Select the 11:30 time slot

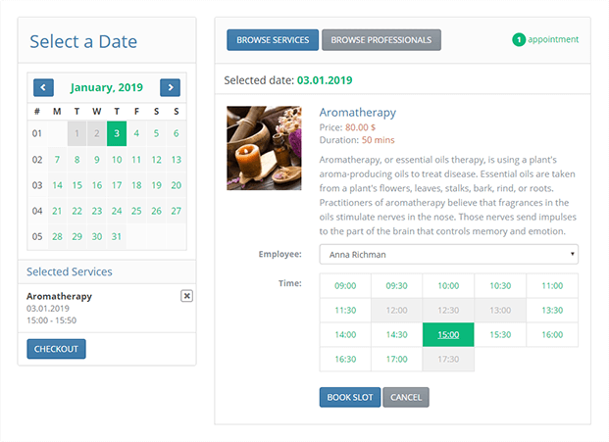[345, 311]
